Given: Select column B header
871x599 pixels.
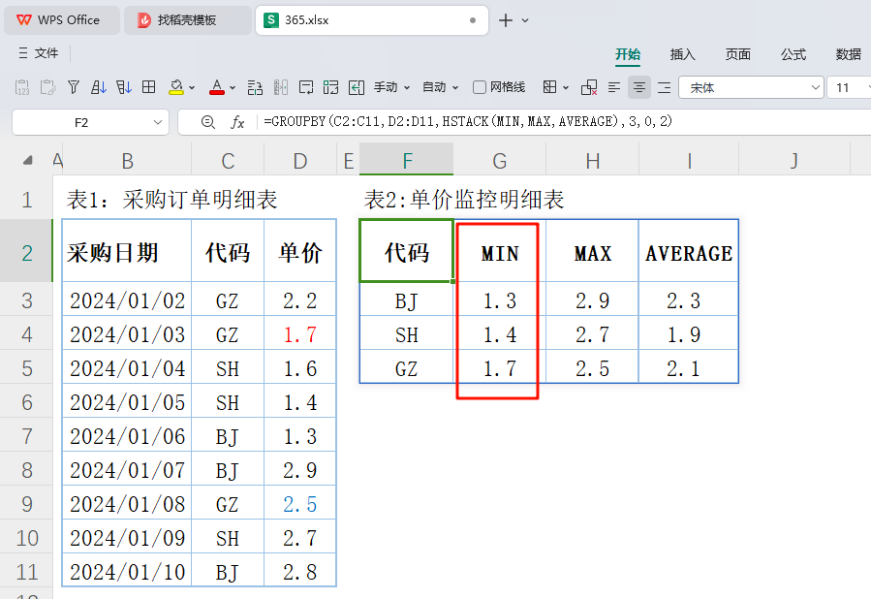Looking at the screenshot, I should pos(127,161).
